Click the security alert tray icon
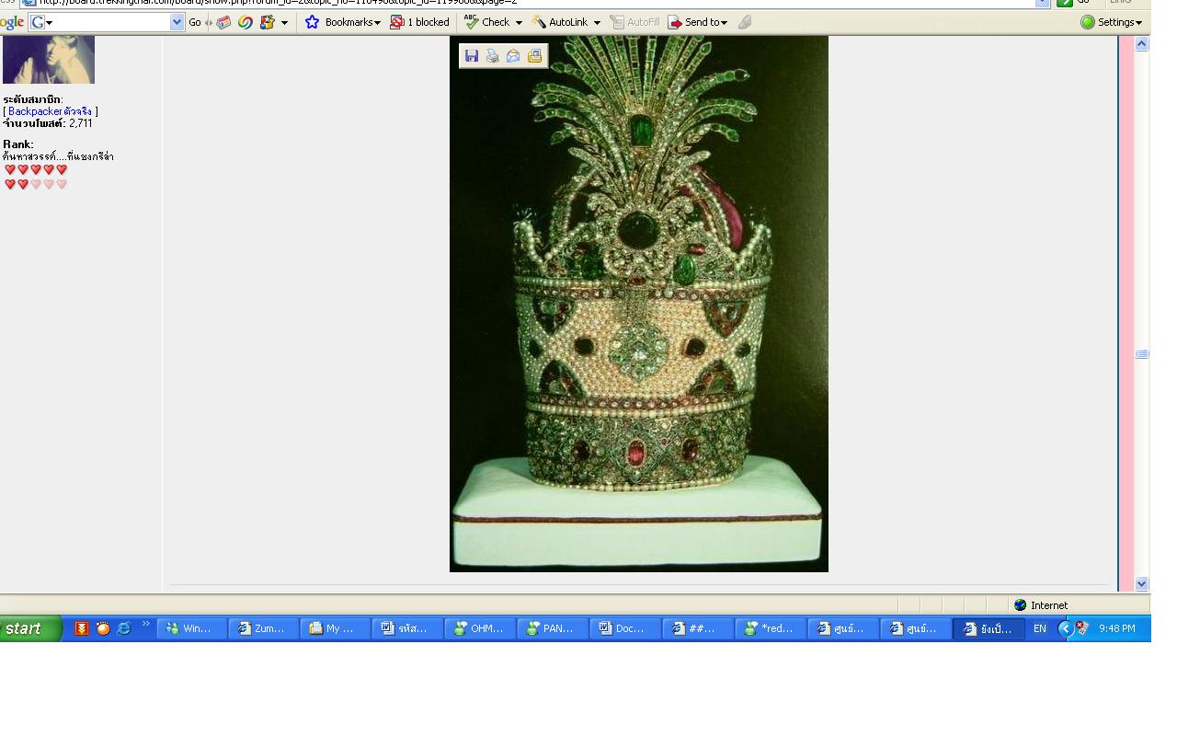 pos(1082,628)
